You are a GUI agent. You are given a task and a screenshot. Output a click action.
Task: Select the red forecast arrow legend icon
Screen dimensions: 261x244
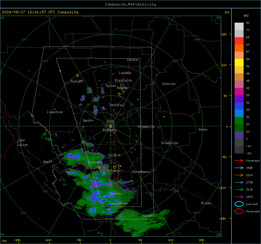[239, 160]
